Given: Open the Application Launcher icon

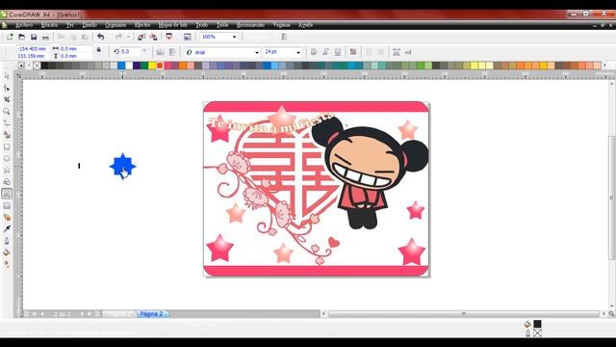Looking at the screenshot, I should [169, 37].
